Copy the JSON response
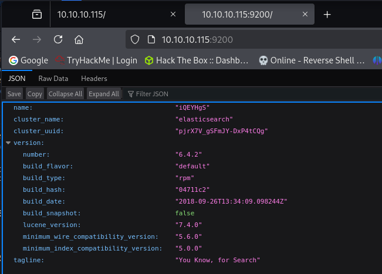Viewport: 382px width, 274px height. point(35,94)
